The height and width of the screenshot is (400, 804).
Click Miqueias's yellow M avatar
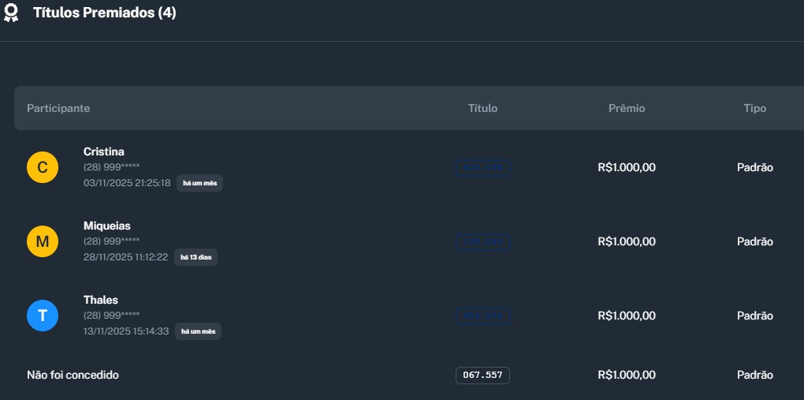(43, 241)
